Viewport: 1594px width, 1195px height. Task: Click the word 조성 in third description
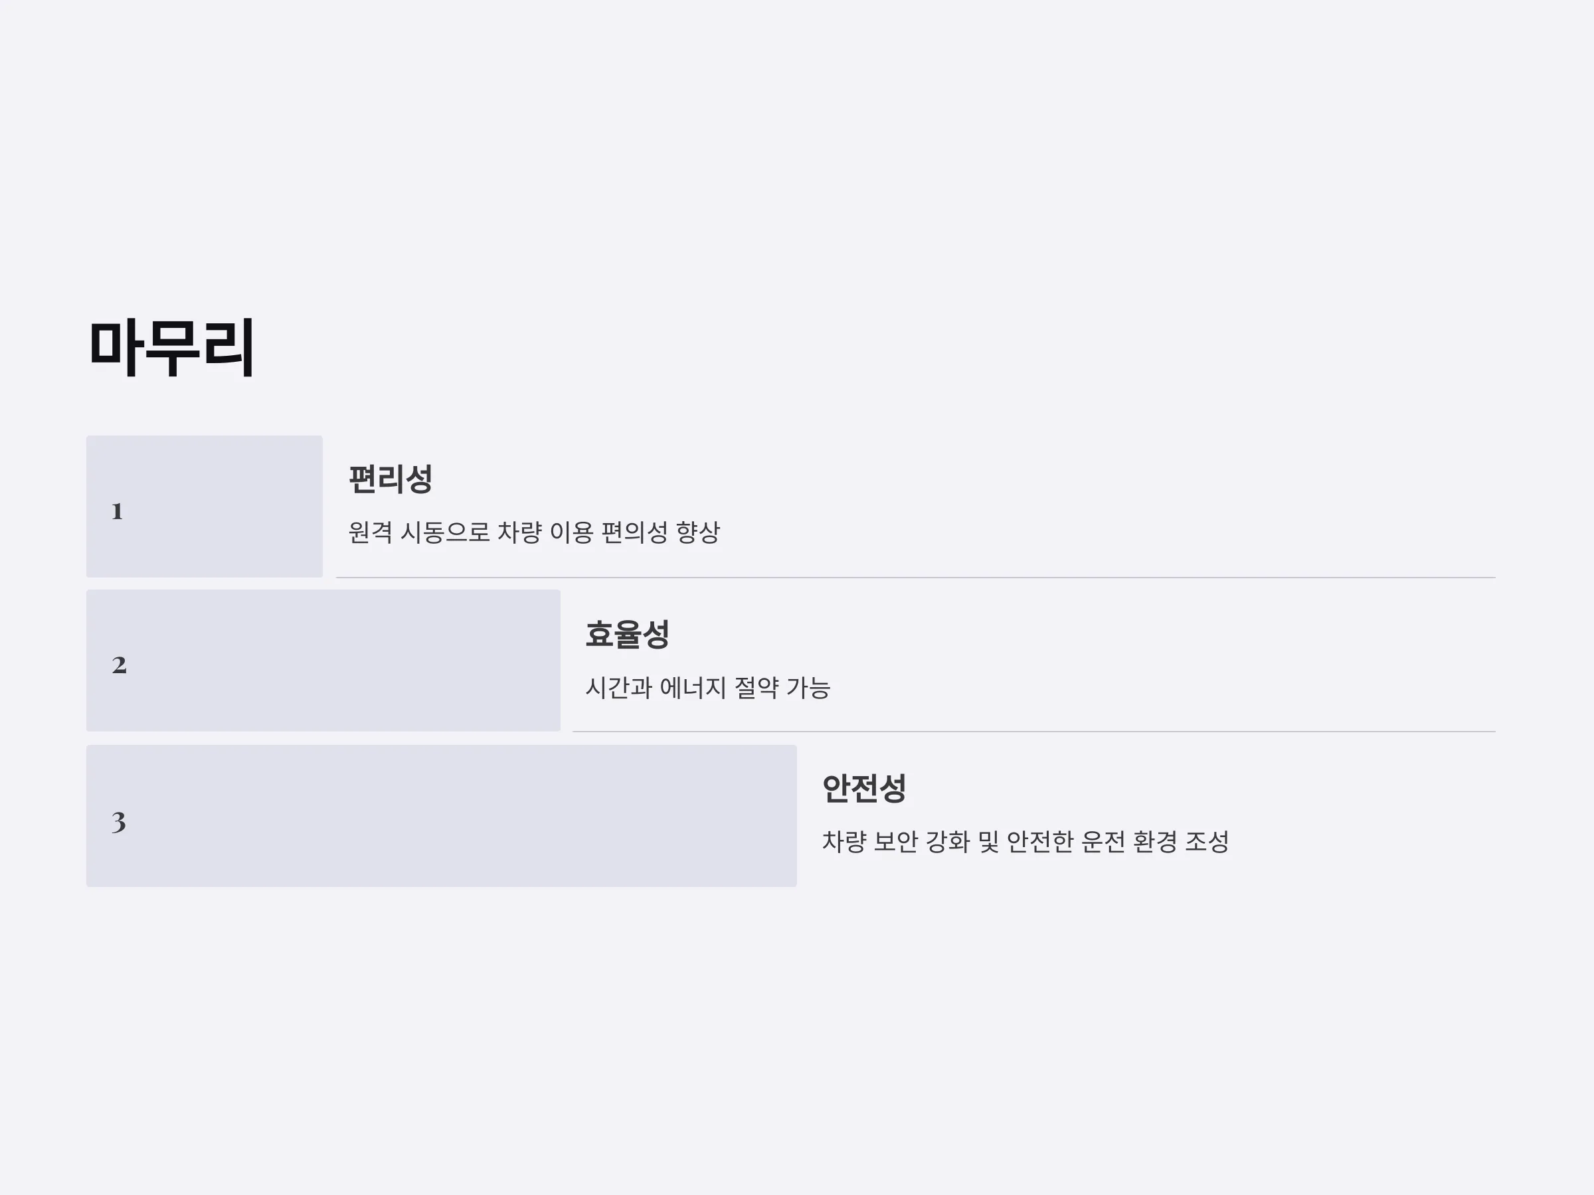pyautogui.click(x=1207, y=841)
